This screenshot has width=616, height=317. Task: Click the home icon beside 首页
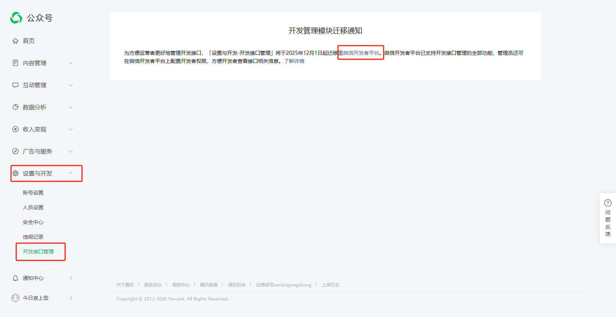(15, 41)
